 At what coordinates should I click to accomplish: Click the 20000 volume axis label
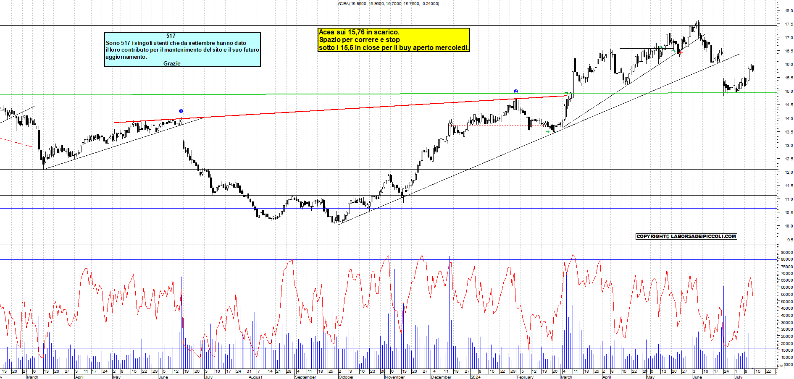click(787, 344)
